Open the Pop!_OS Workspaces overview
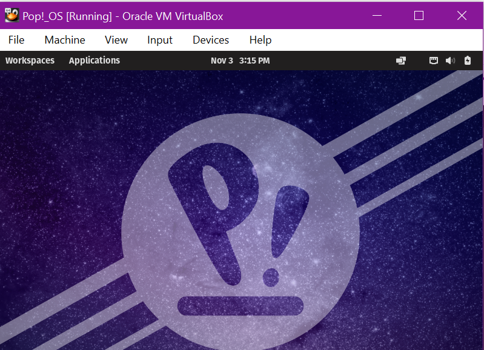 [30, 61]
